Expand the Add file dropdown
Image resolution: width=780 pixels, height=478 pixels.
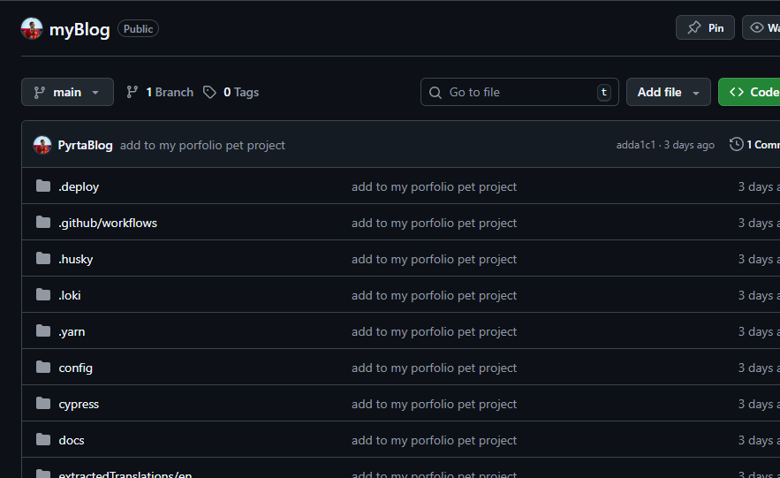(x=668, y=92)
